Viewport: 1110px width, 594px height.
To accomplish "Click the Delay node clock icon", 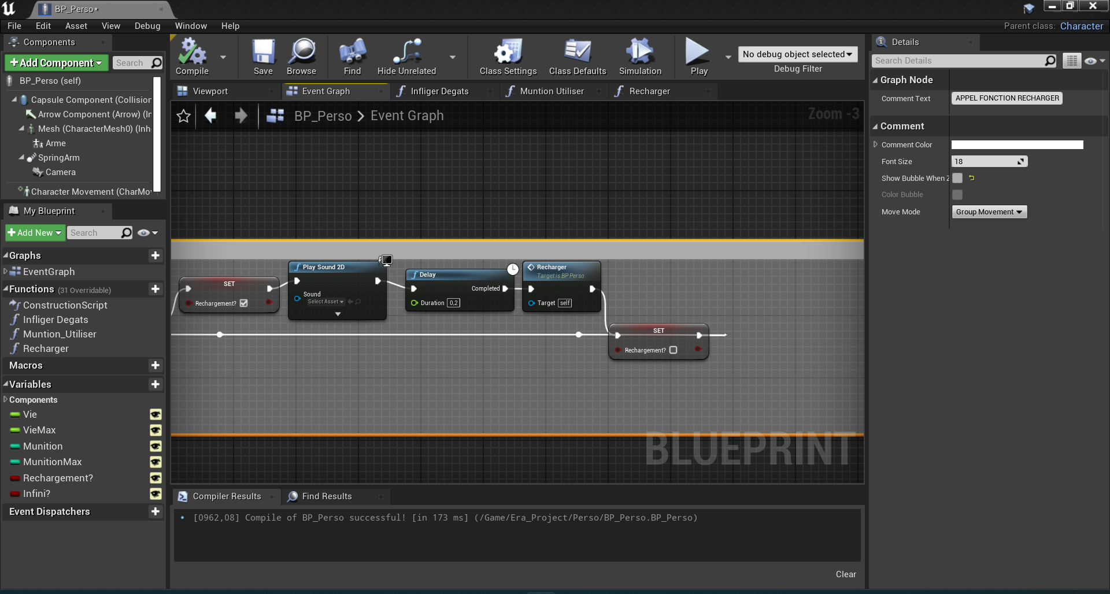I will pos(513,269).
